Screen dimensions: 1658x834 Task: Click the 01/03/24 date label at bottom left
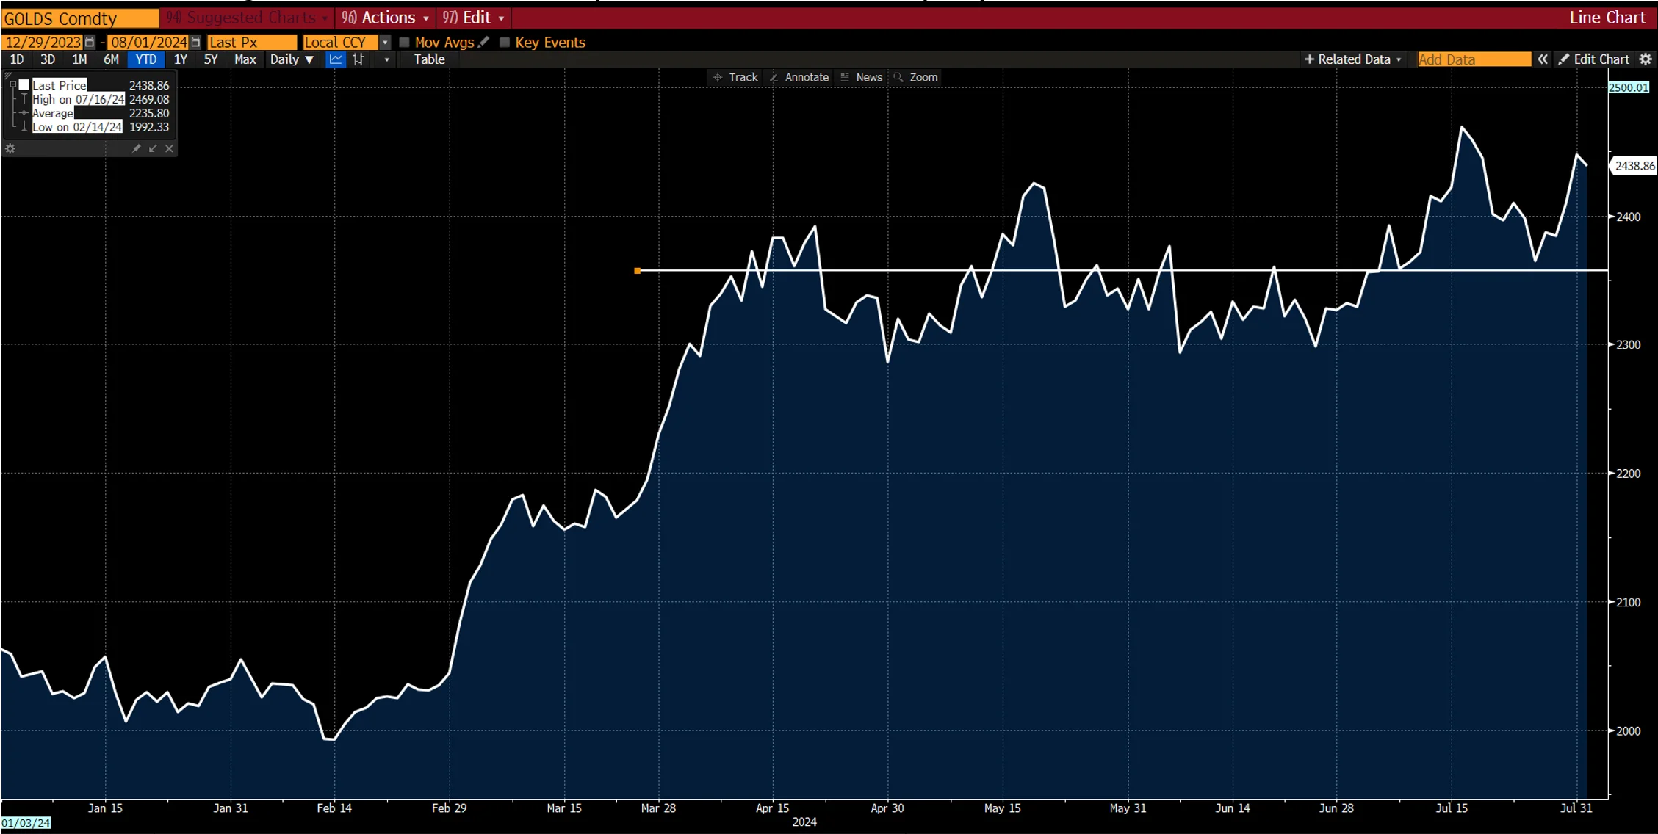(x=26, y=823)
